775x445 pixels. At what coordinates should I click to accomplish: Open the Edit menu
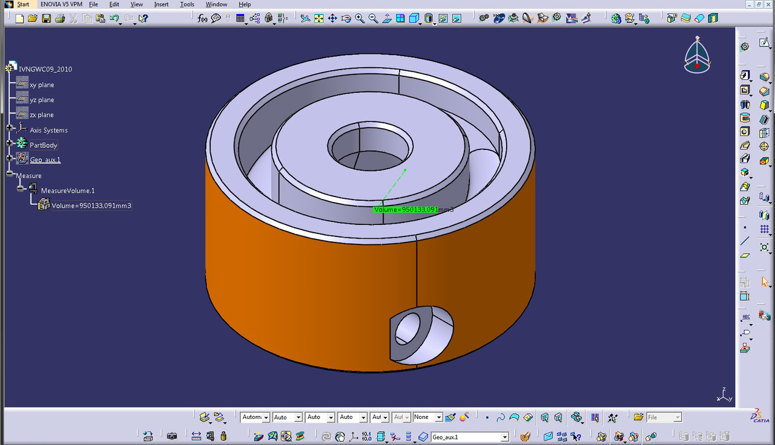[114, 4]
